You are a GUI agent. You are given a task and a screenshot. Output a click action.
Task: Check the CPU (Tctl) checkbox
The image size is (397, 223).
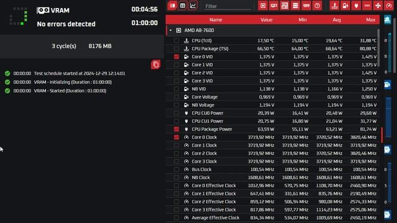176,40
